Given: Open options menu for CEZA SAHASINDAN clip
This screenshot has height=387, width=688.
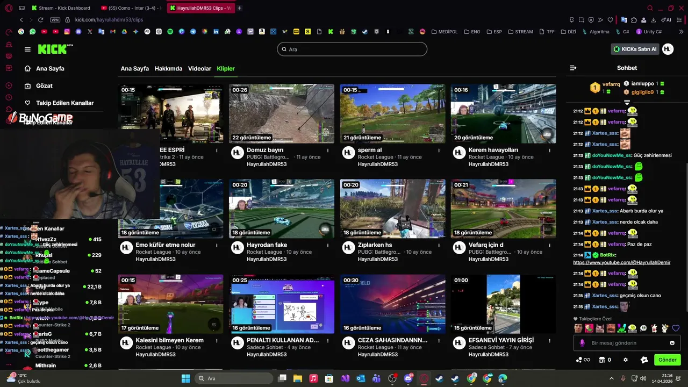Looking at the screenshot, I should pos(439,341).
